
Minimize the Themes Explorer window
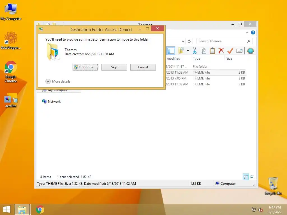pos(232,24)
